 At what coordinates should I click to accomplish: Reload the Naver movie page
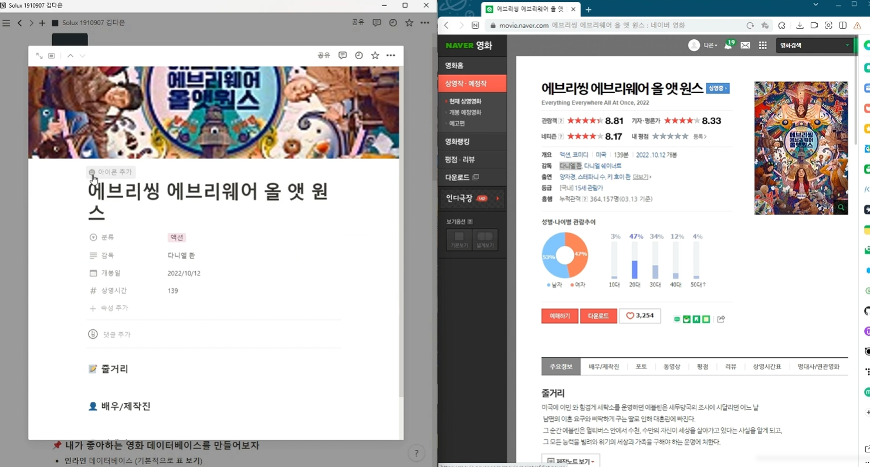pos(750,26)
